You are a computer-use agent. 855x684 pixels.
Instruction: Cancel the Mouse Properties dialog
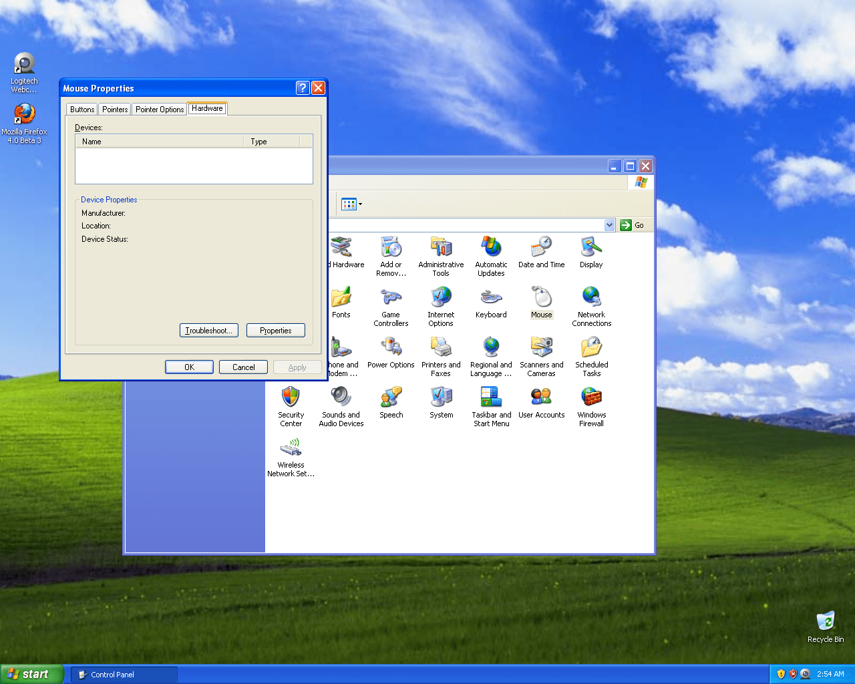pyautogui.click(x=243, y=367)
